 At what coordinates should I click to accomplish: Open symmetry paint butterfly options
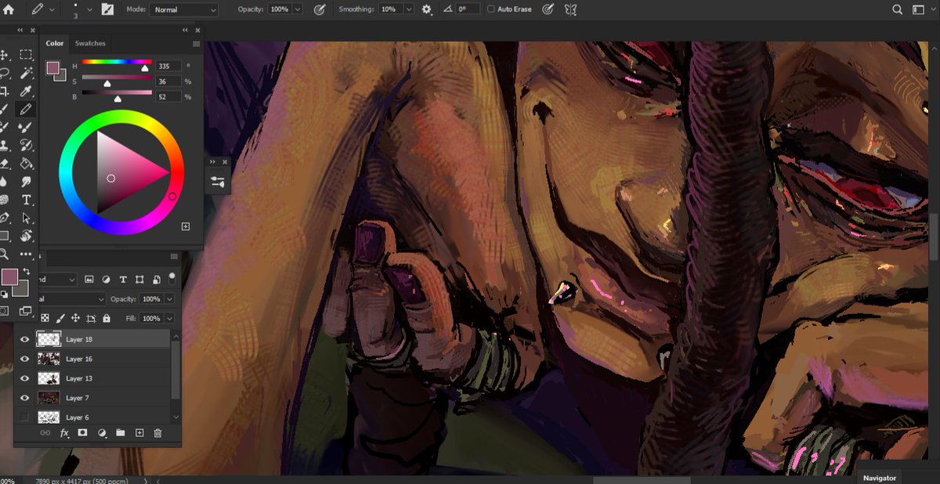point(570,9)
